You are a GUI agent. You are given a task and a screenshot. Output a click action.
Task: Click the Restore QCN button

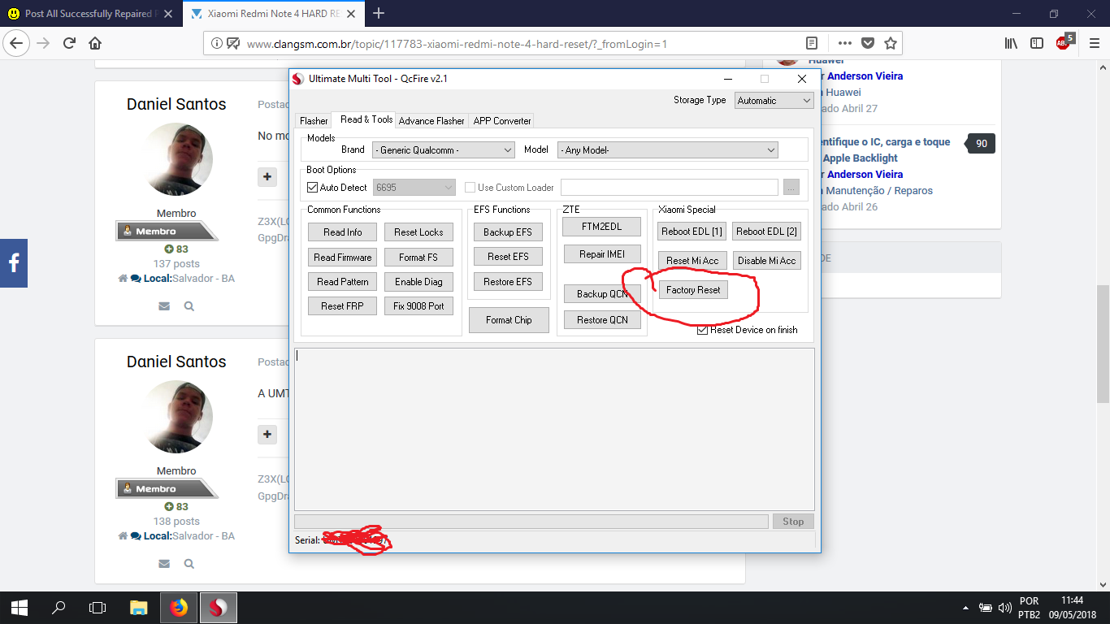click(602, 320)
